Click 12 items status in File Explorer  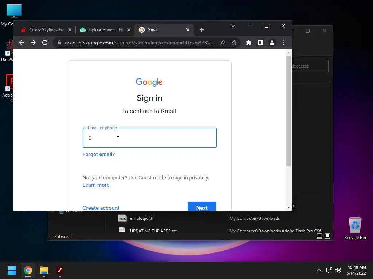[60, 236]
